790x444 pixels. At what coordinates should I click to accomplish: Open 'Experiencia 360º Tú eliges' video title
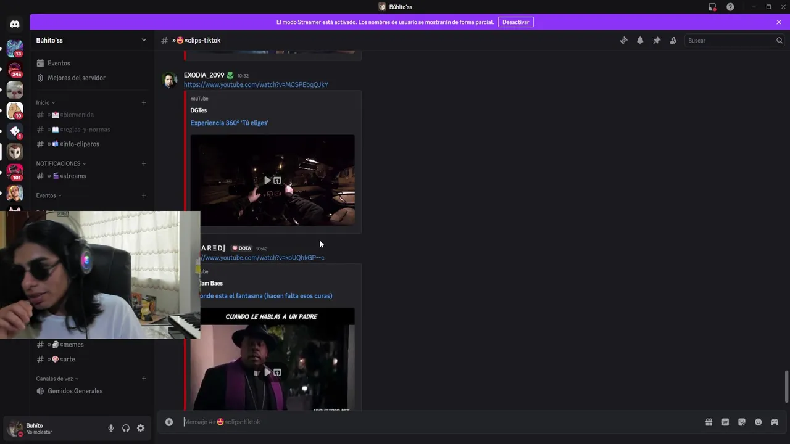click(229, 123)
